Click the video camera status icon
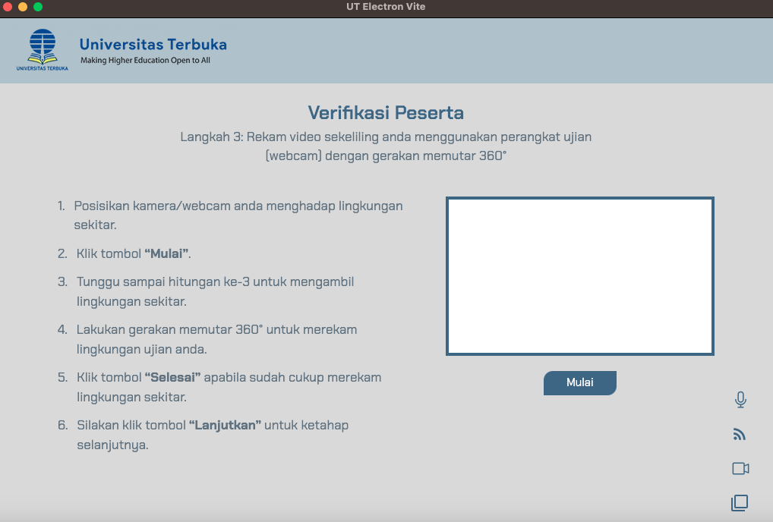Screen dimensions: 773x522 coord(740,469)
